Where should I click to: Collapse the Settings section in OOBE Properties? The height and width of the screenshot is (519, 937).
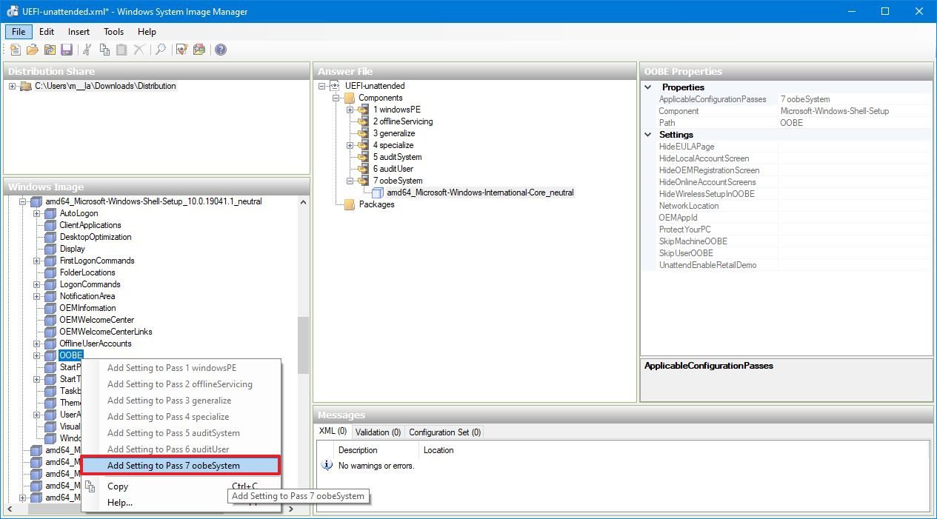click(649, 135)
